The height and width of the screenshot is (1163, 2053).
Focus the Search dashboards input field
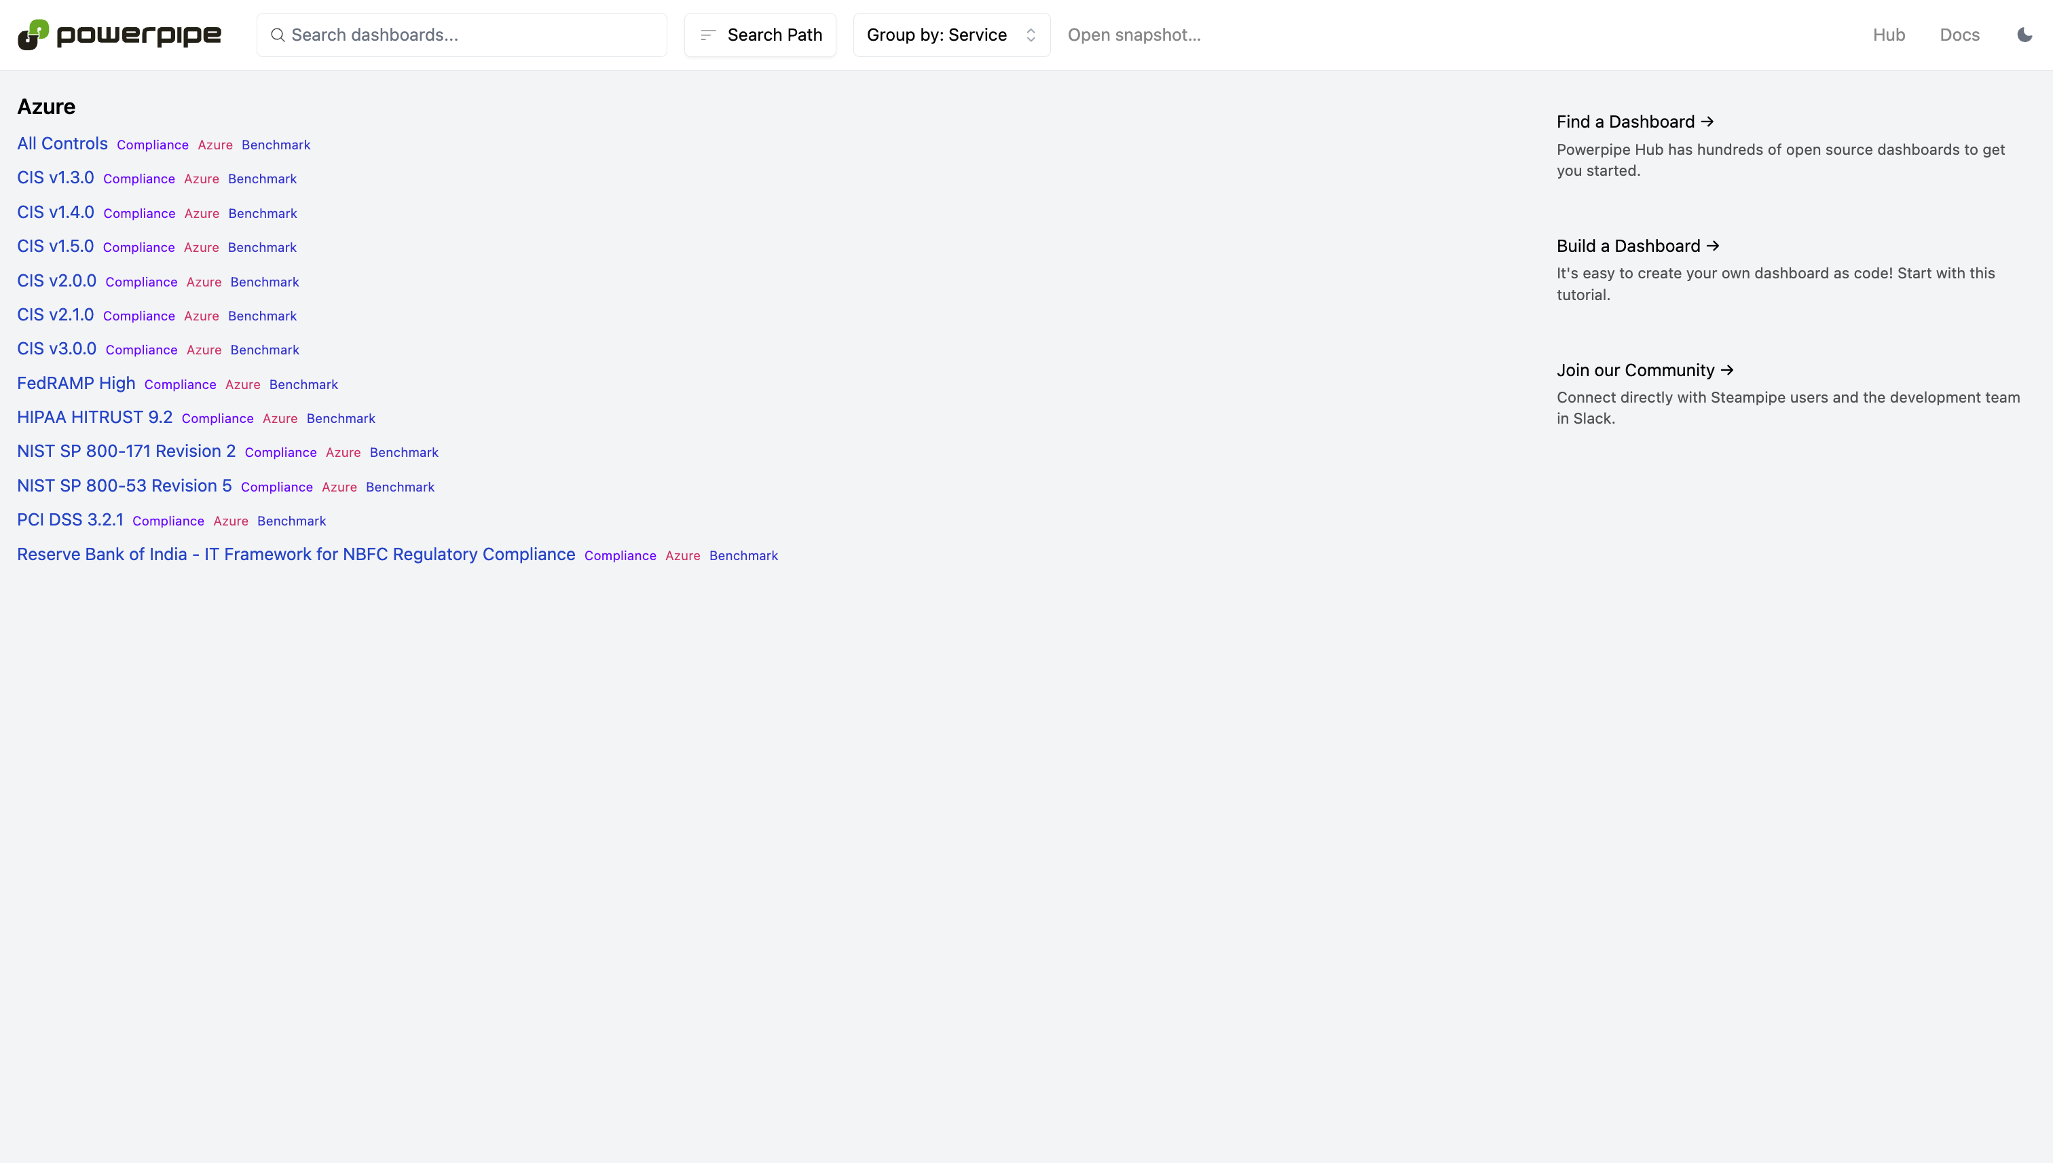click(x=471, y=35)
